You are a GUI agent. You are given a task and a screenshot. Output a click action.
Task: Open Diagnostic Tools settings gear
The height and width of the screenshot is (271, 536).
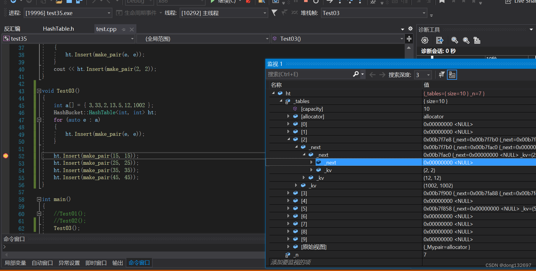425,40
